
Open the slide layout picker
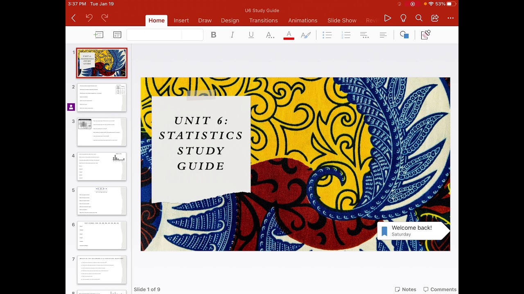pyautogui.click(x=117, y=35)
